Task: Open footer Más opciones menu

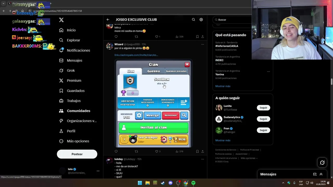Action: click(x=249, y=158)
